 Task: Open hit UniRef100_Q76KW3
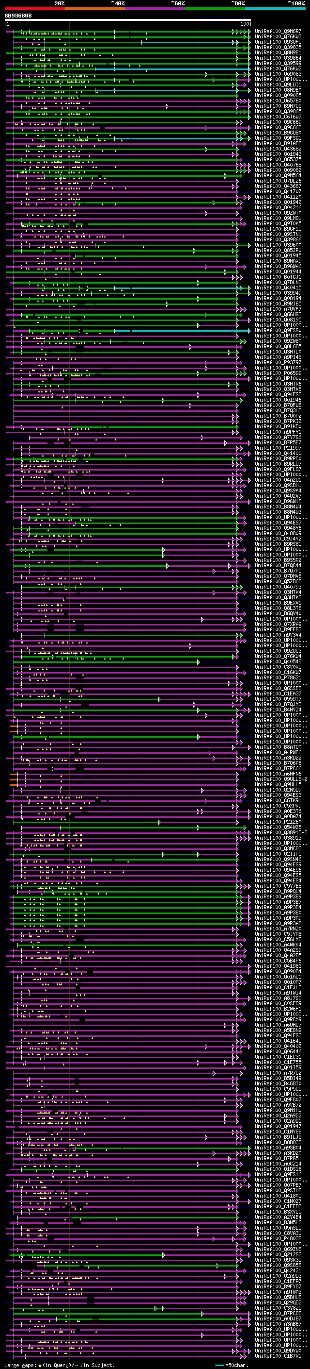(x=278, y=37)
